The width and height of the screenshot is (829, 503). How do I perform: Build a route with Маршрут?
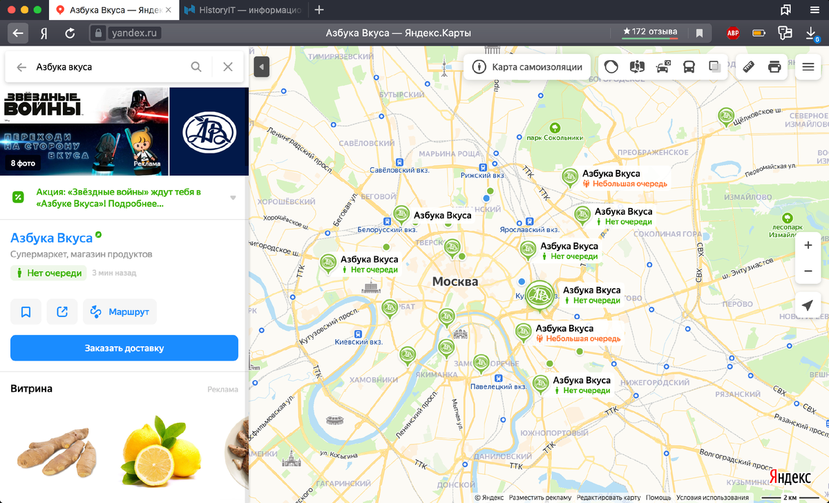120,312
